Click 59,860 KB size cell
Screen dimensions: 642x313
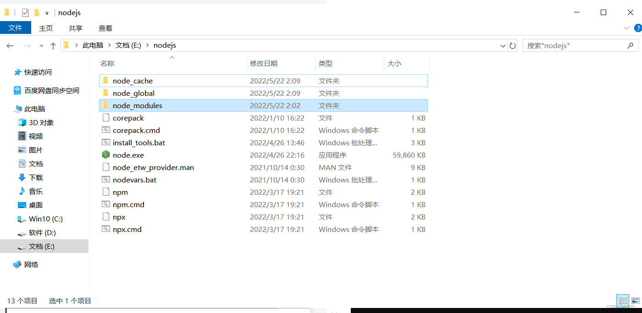(x=409, y=155)
